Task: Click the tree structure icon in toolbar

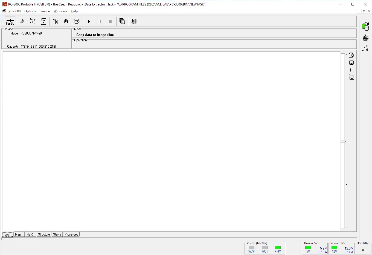Action: pos(56,21)
